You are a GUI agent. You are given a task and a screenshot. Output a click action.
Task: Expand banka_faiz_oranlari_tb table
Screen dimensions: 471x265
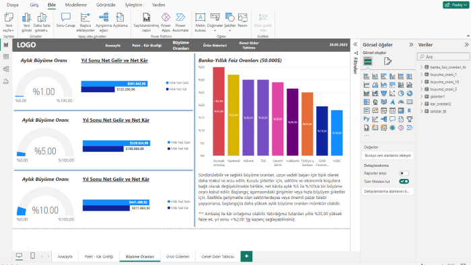421,67
